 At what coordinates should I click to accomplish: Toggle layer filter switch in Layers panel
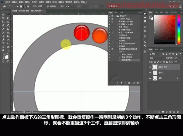point(181,54)
